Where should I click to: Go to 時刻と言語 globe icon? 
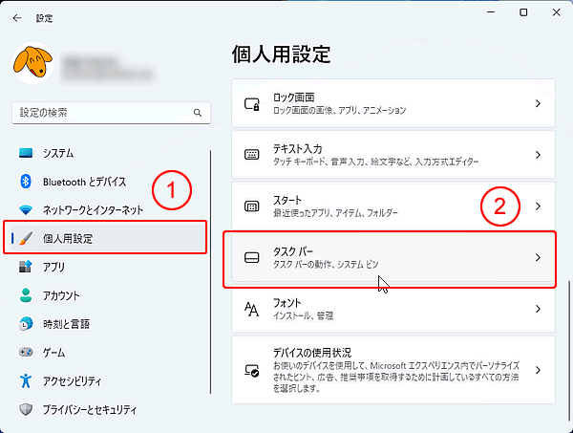25,324
